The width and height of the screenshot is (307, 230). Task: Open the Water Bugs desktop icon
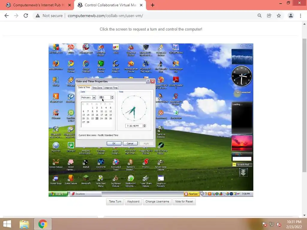56,180
